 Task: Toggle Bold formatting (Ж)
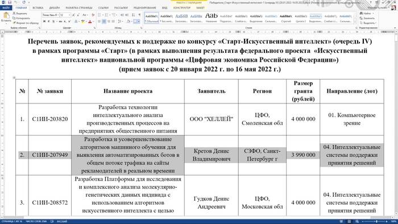pyautogui.click(x=44, y=22)
